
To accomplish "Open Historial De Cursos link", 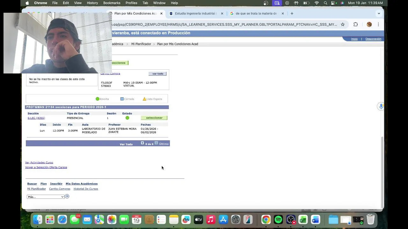I will pos(86,189).
